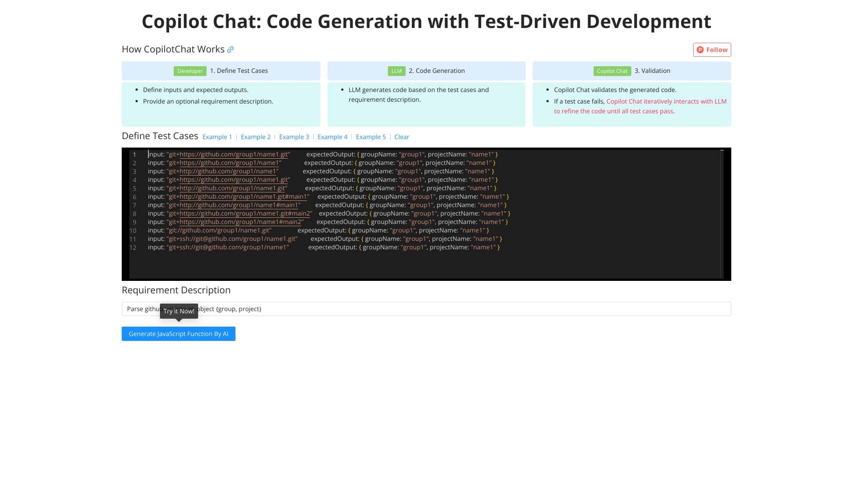The image size is (853, 480).
Task: Load Example 2 test cases
Action: (255, 137)
